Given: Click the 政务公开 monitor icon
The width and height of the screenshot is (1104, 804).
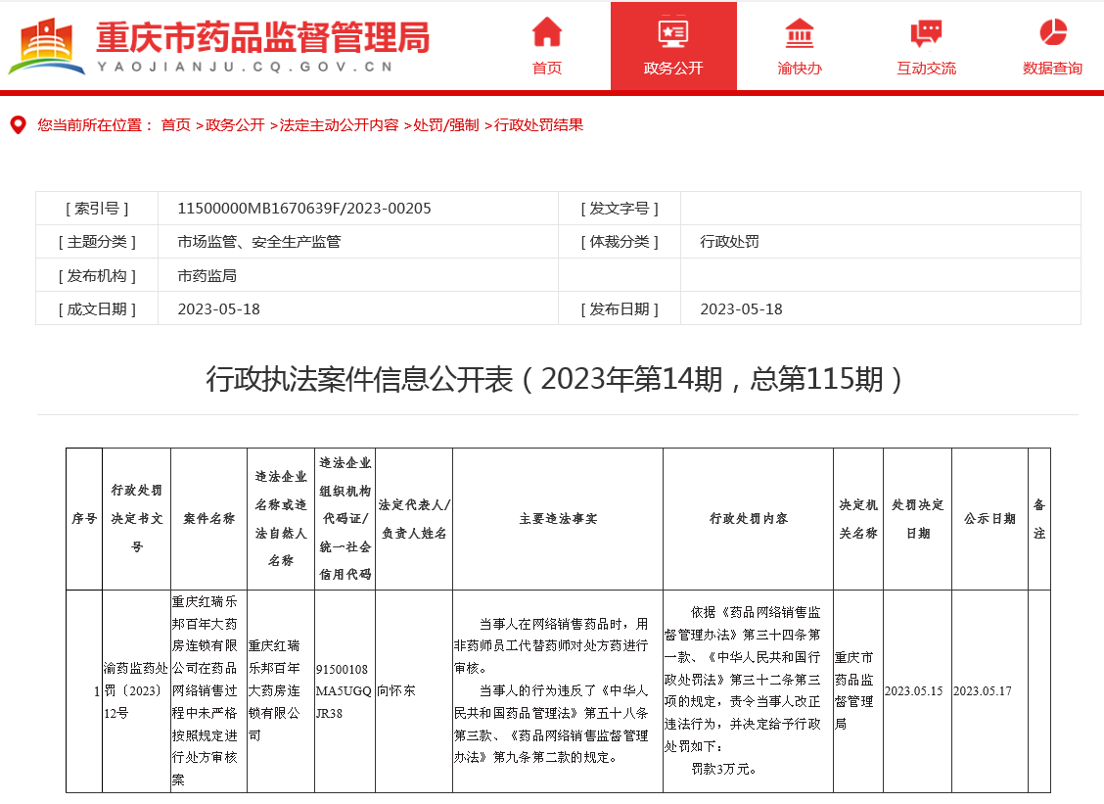Looking at the screenshot, I should [x=673, y=32].
